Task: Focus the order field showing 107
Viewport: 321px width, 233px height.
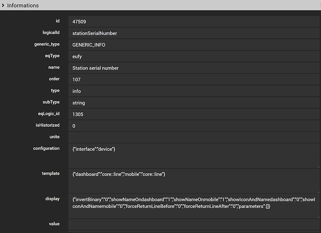Action: point(194,80)
